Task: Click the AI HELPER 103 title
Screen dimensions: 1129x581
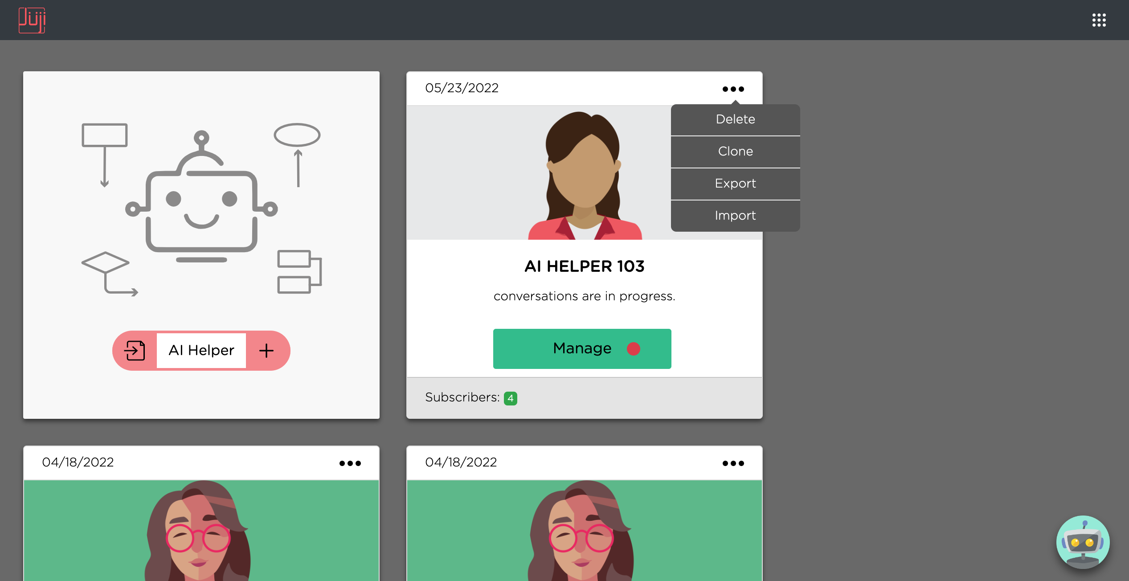Action: (584, 266)
